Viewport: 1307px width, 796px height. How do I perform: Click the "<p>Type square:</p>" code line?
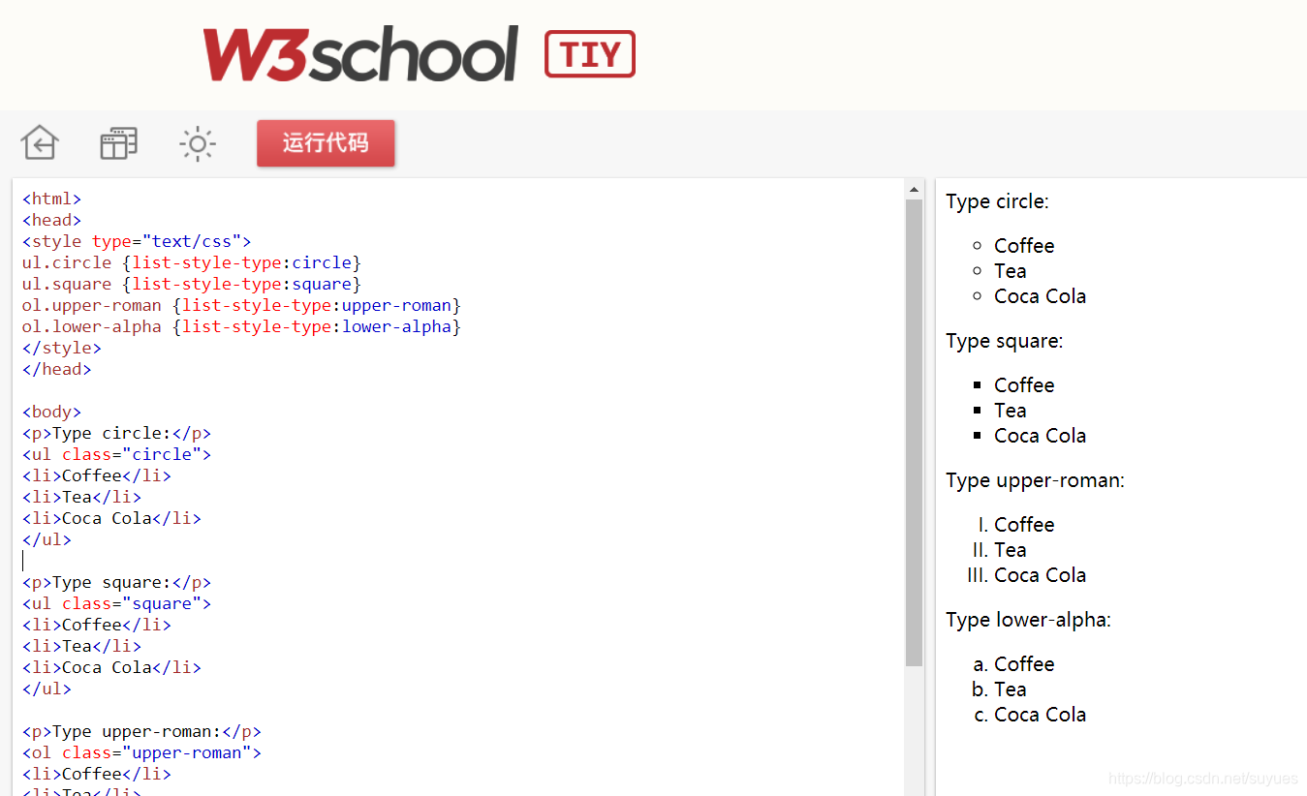[117, 582]
